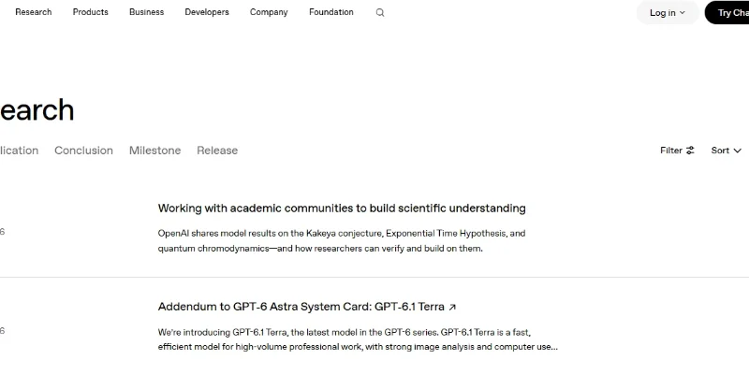Click the Try ChatGPT button

point(727,13)
